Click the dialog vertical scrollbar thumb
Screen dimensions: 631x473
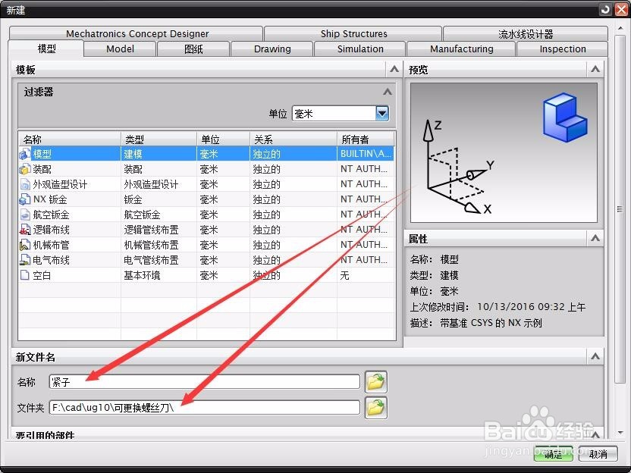pyautogui.click(x=620, y=208)
